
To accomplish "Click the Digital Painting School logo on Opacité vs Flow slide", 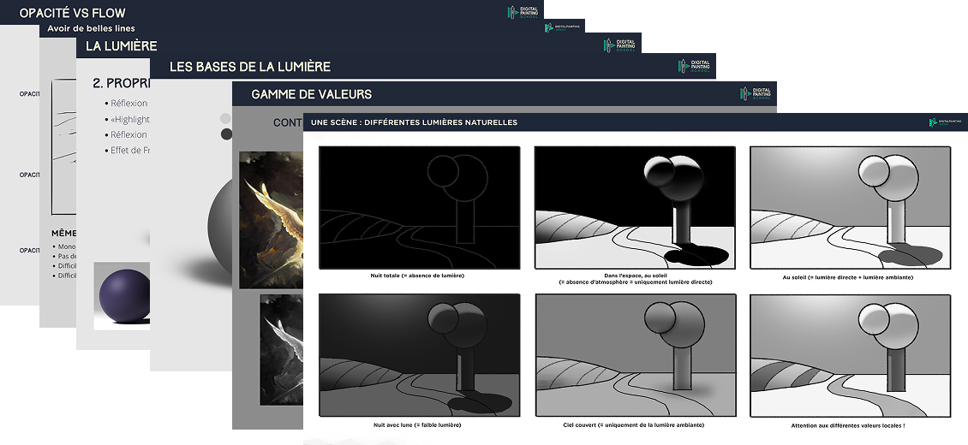I will 523,12.
